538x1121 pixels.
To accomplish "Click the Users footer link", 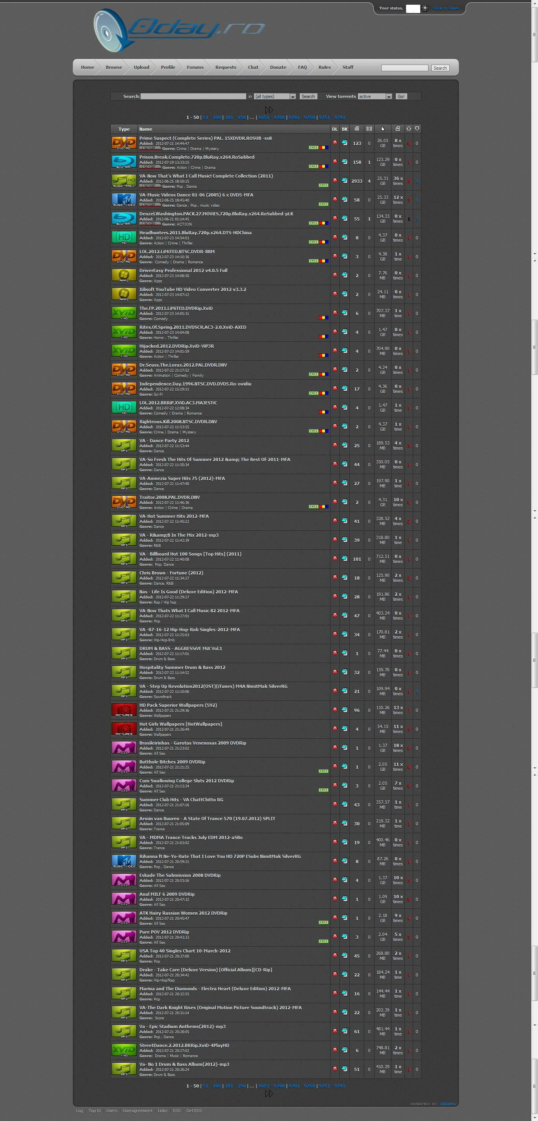I will pos(112,1110).
